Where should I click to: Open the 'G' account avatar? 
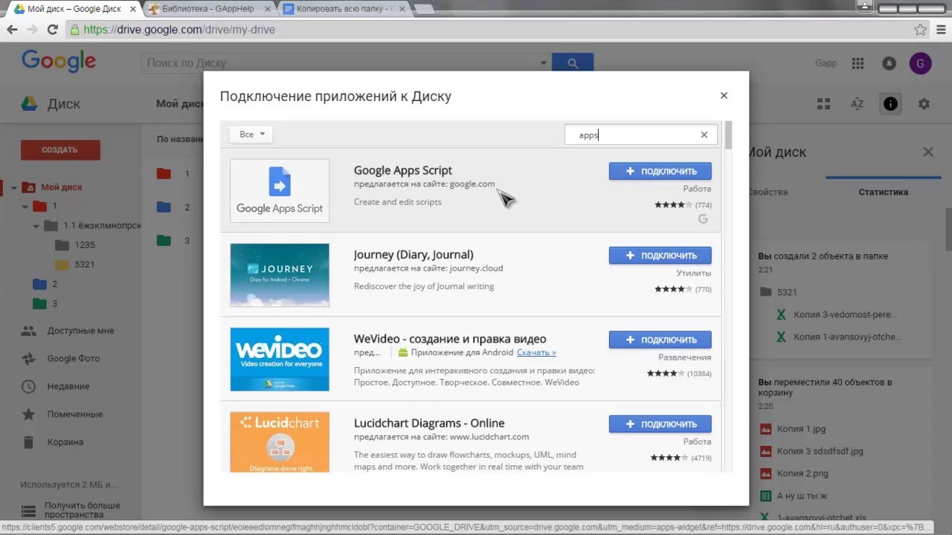click(x=921, y=63)
